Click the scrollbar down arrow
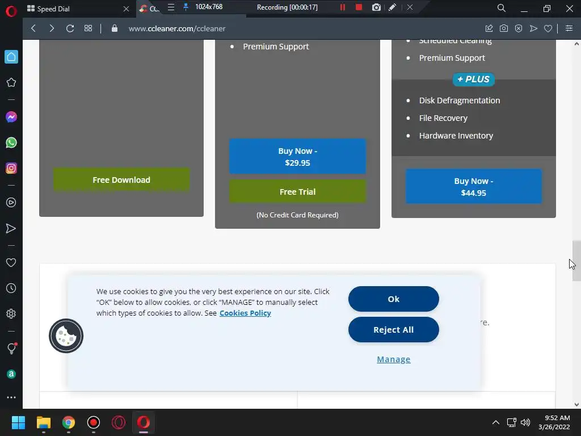This screenshot has height=436, width=581. (576, 404)
